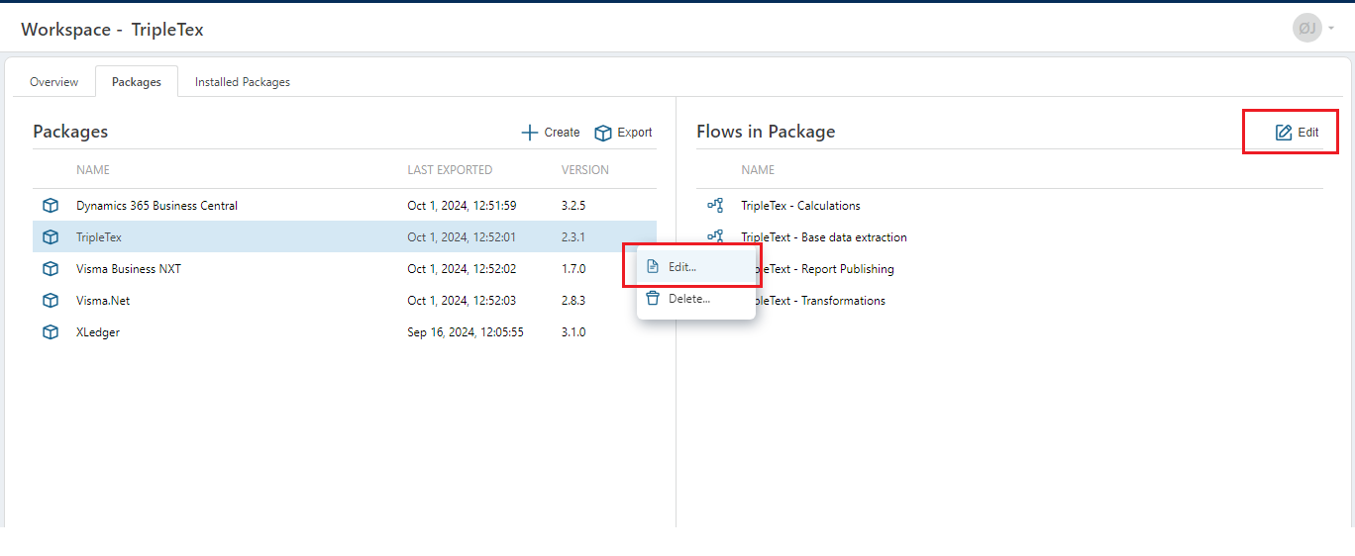Switch to the Overview tab
Image resolution: width=1355 pixels, height=556 pixels.
(54, 82)
